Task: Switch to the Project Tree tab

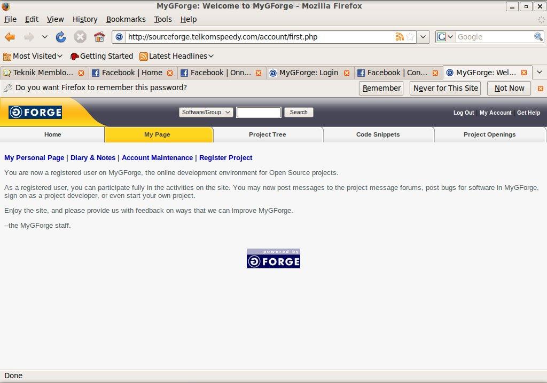Action: (x=267, y=134)
